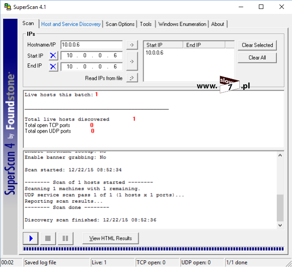Screen dimensions: 292x267
Task: Click 'Total live hosts discovered' line
Action: pos(80,119)
